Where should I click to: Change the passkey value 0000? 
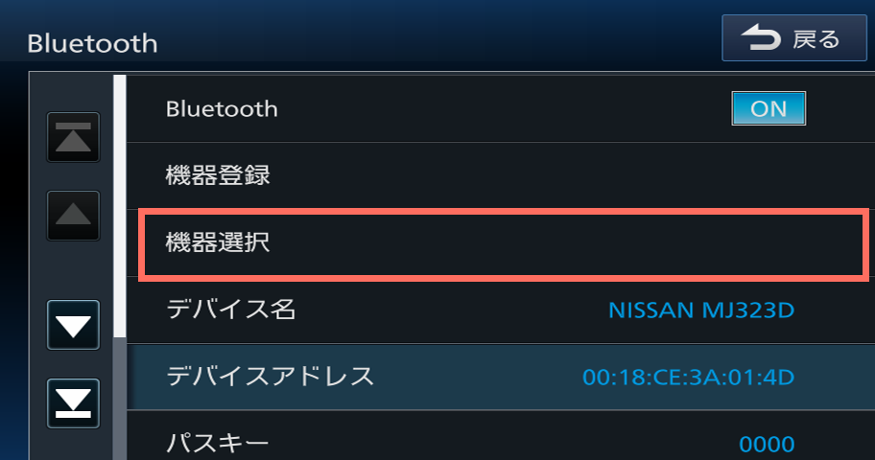click(766, 444)
